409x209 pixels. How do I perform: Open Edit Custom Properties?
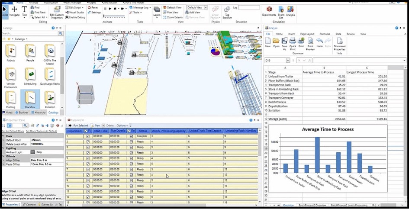click(57, 13)
